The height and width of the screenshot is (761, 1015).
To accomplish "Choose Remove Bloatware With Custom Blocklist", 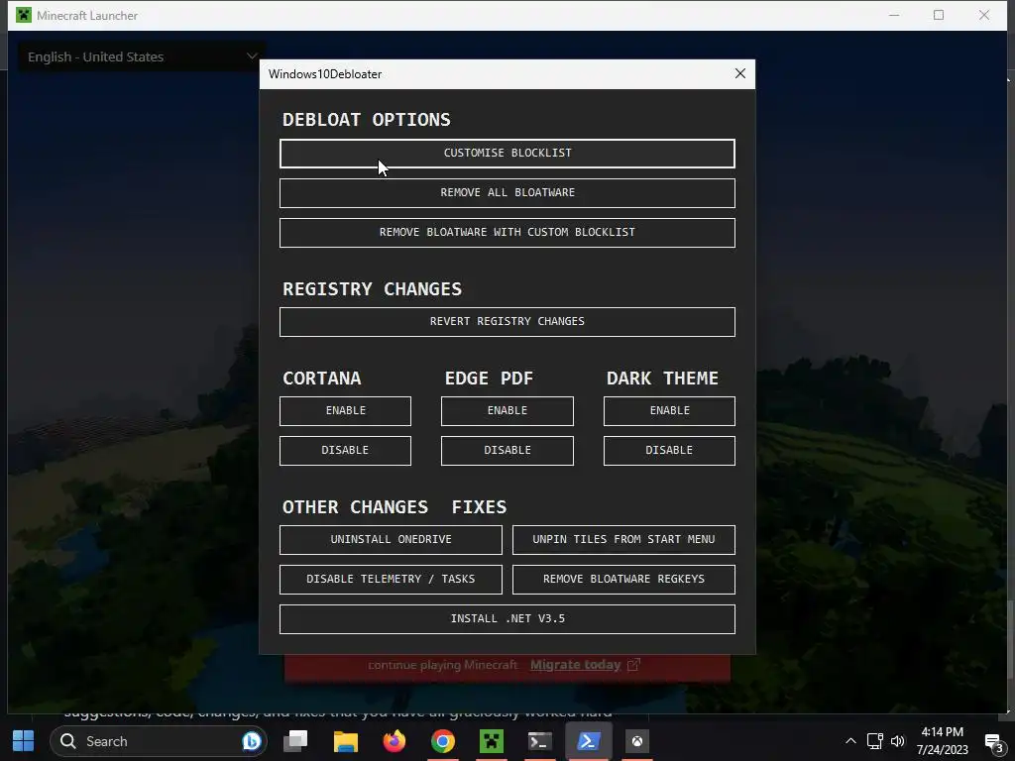I will [x=507, y=232].
